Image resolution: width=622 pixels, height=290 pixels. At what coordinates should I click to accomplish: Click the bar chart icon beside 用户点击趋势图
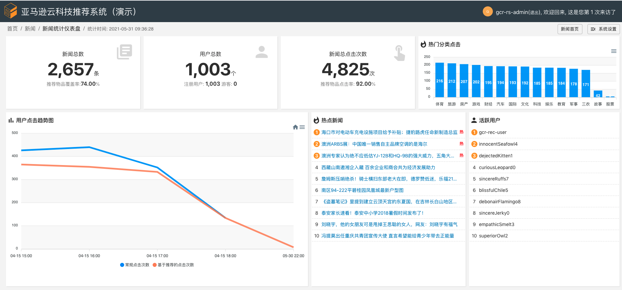click(11, 120)
